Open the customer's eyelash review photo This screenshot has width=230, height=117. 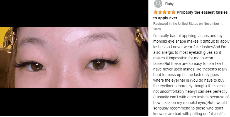click(74, 57)
